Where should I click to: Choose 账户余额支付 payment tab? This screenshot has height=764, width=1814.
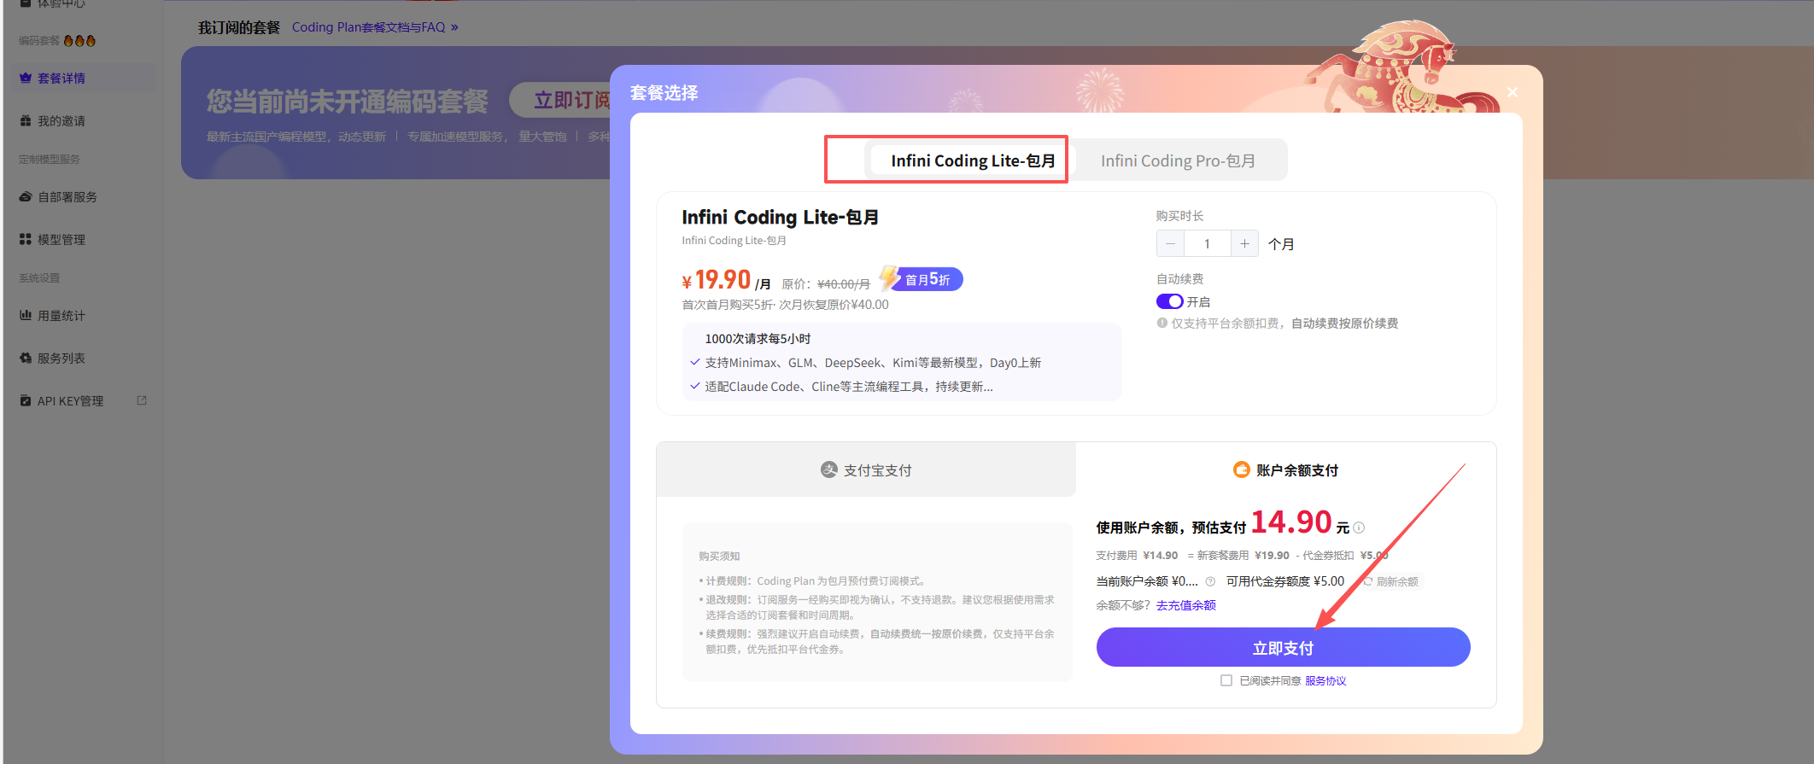point(1285,469)
